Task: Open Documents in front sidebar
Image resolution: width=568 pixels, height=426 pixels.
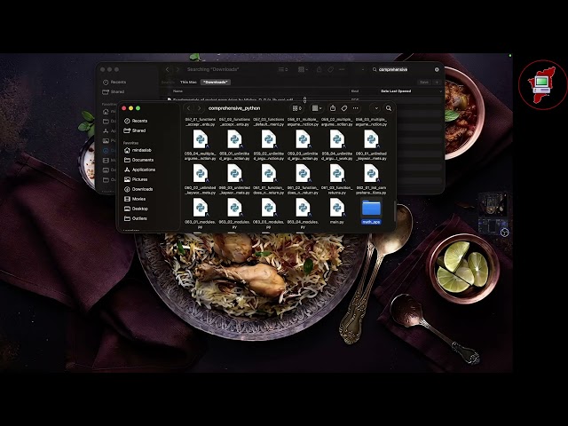Action: tap(138, 160)
